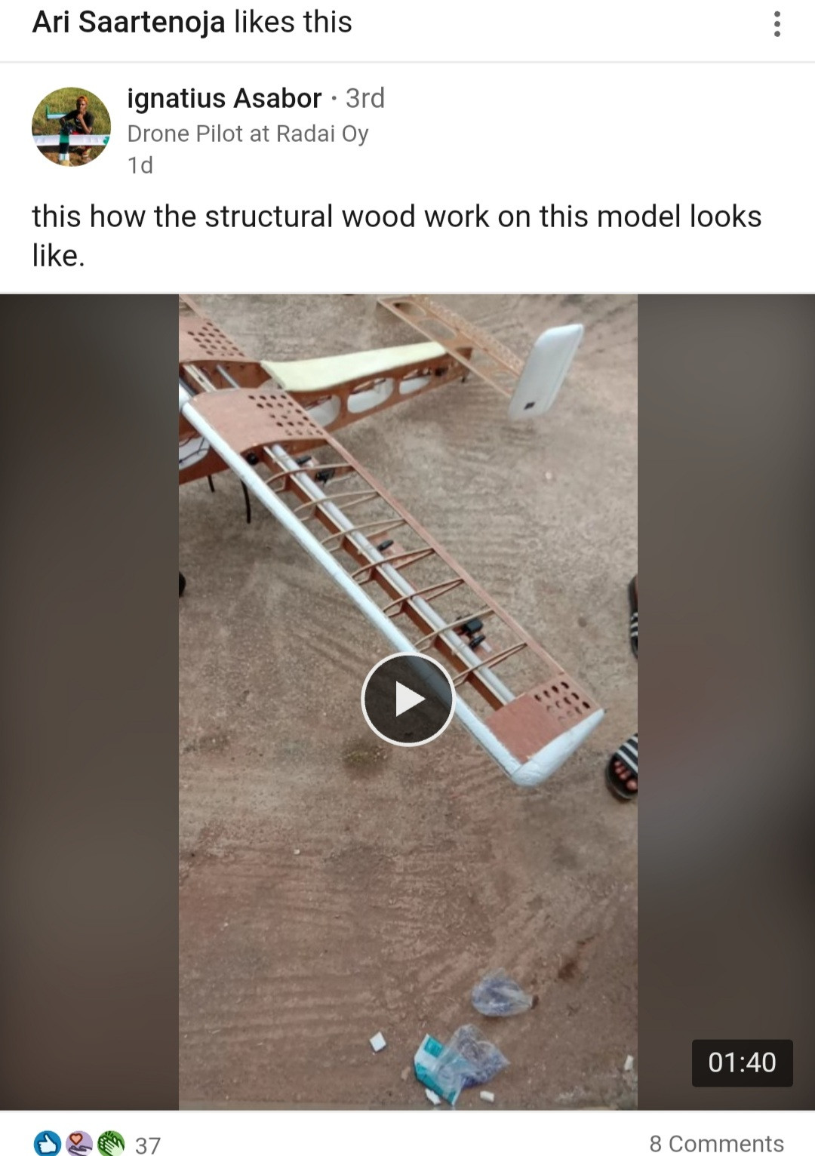815x1156 pixels.
Task: View the 37 reactions count
Action: (x=148, y=1145)
